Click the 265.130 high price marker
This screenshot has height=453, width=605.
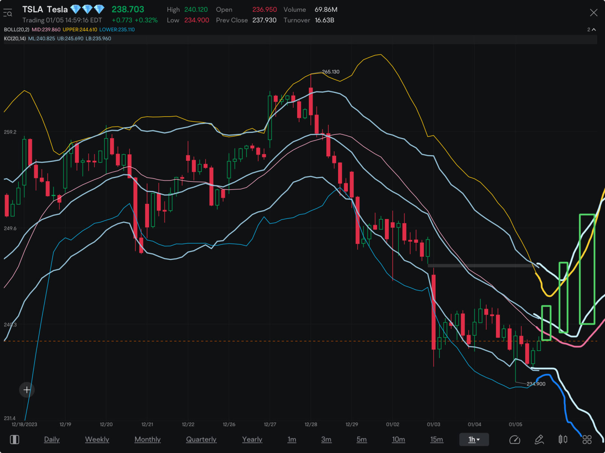click(330, 72)
